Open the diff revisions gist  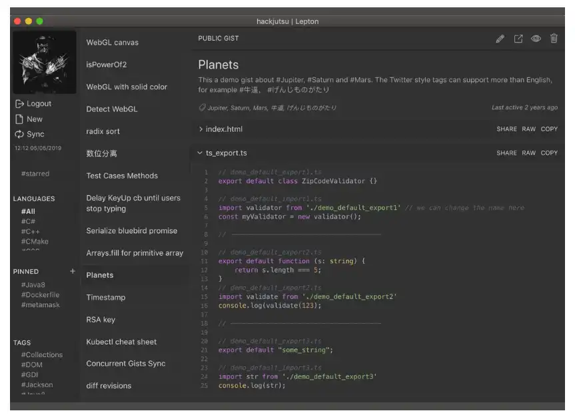point(109,386)
